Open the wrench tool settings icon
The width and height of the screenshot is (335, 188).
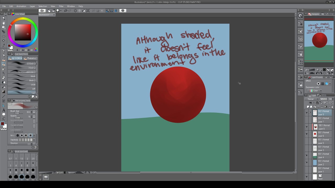click(36, 147)
